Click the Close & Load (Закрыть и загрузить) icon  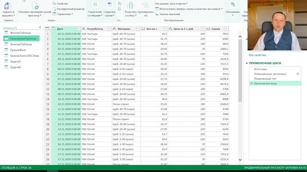click(7, 5)
